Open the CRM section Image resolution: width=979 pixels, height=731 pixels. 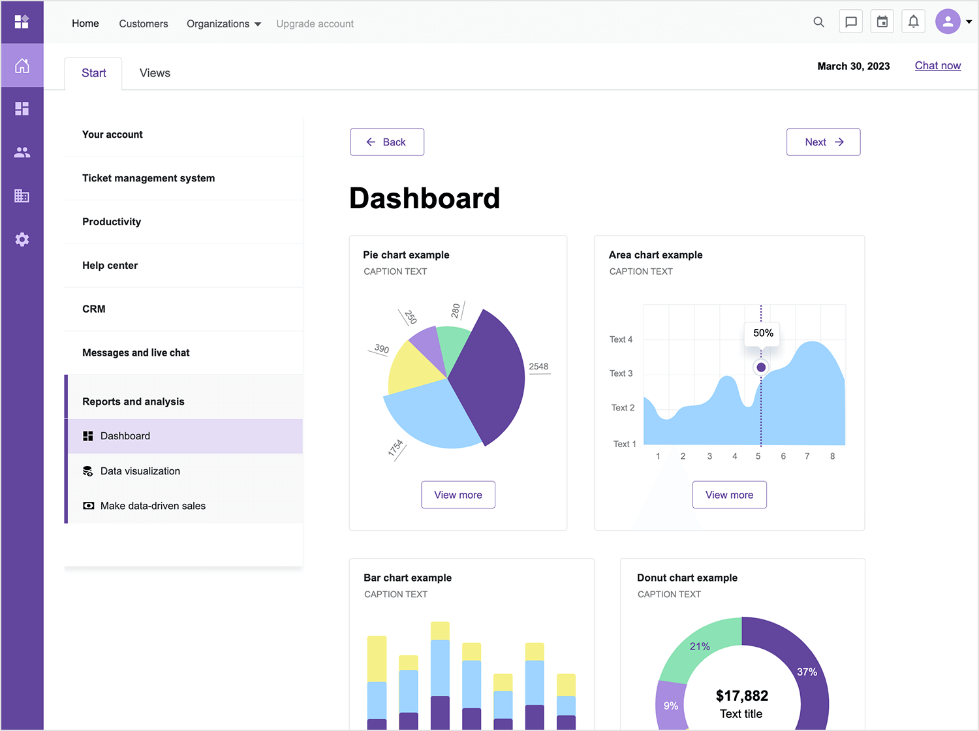(x=184, y=309)
